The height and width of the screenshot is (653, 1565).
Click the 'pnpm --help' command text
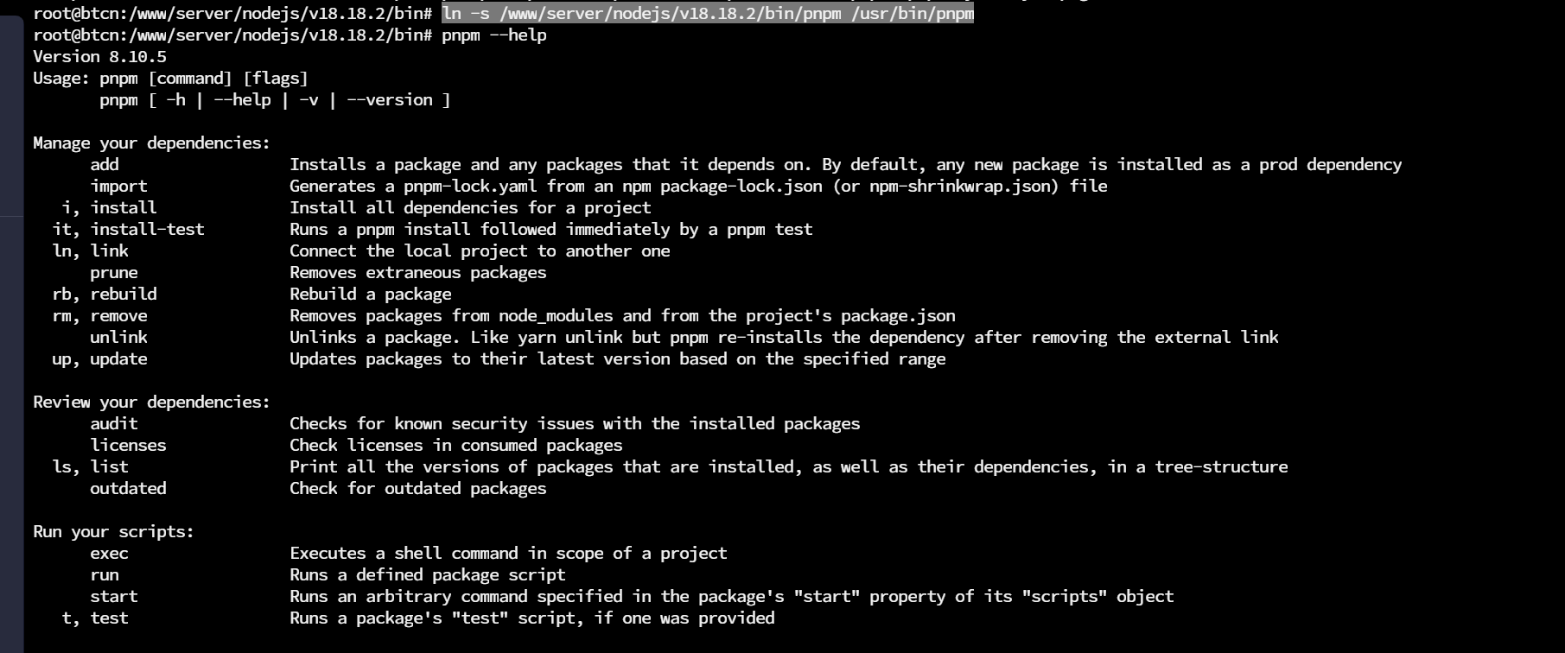click(494, 35)
